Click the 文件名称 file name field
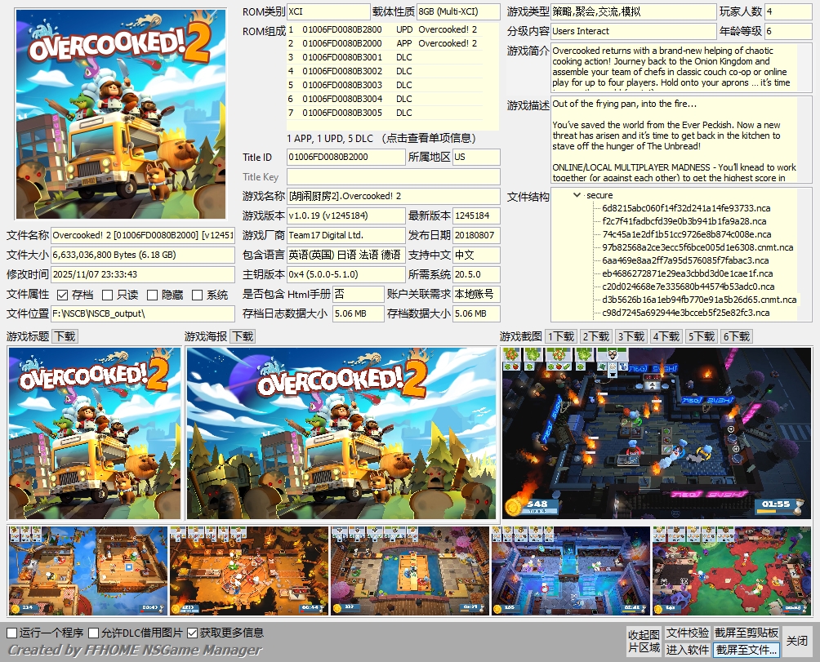Image resolution: width=820 pixels, height=662 pixels. coord(143,236)
